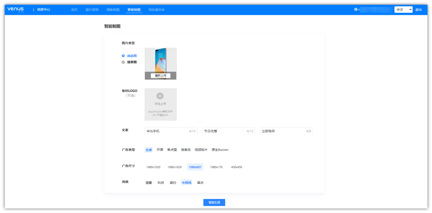Viewport: 432px width, 213px height.
Task: Open the 中文 language dropdown
Action: click(403, 10)
